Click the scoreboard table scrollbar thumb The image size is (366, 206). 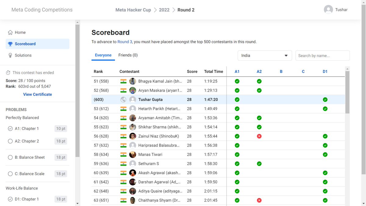347,93
